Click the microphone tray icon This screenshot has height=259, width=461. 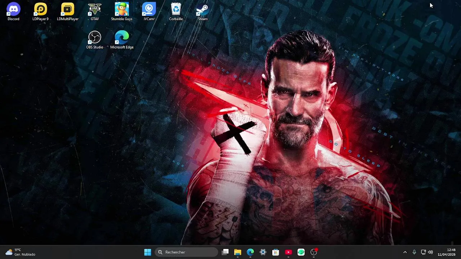[414, 252]
